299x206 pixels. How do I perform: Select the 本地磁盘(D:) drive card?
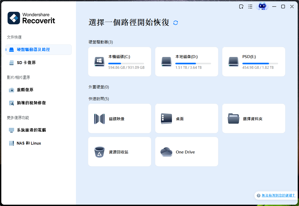pos(187,62)
